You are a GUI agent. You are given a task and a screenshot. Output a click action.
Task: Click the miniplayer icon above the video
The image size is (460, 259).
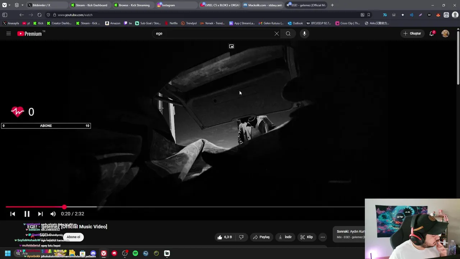[231, 46]
